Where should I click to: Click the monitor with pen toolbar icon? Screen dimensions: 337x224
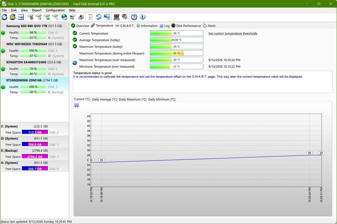click(x=116, y=17)
